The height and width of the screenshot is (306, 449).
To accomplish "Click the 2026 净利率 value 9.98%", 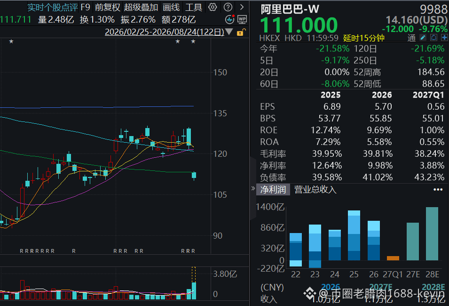I will coord(380,165).
